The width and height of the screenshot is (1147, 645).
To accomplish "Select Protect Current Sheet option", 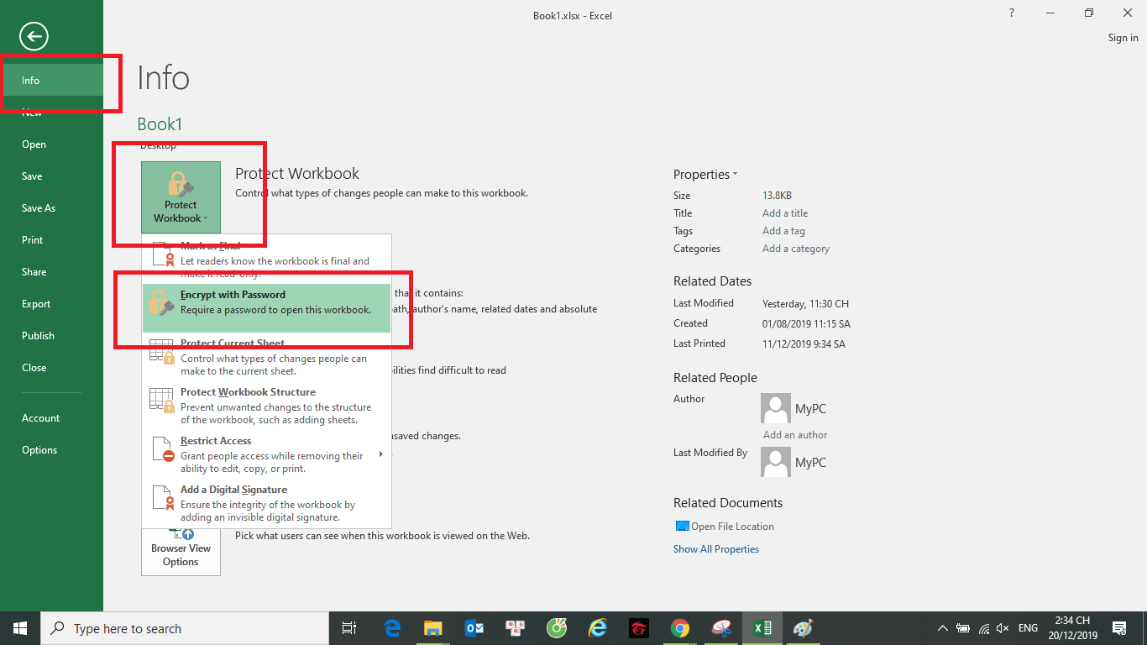I will point(267,357).
